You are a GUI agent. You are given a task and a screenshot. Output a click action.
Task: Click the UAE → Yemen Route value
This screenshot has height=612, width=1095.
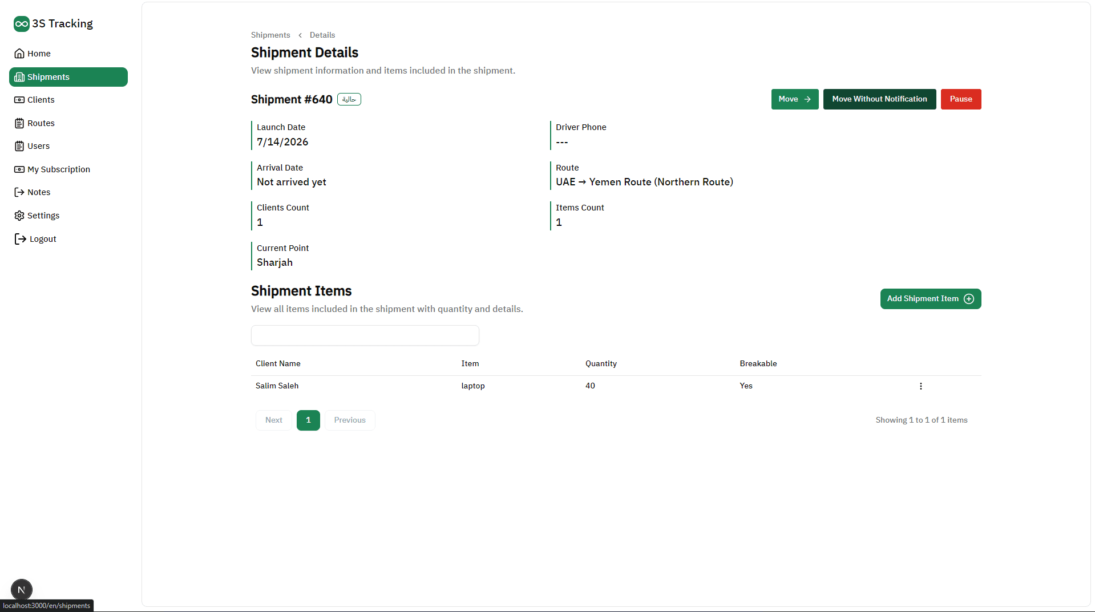point(644,183)
